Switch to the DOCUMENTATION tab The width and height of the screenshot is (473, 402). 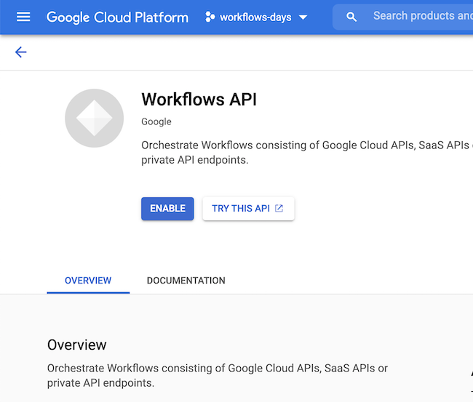(x=186, y=281)
